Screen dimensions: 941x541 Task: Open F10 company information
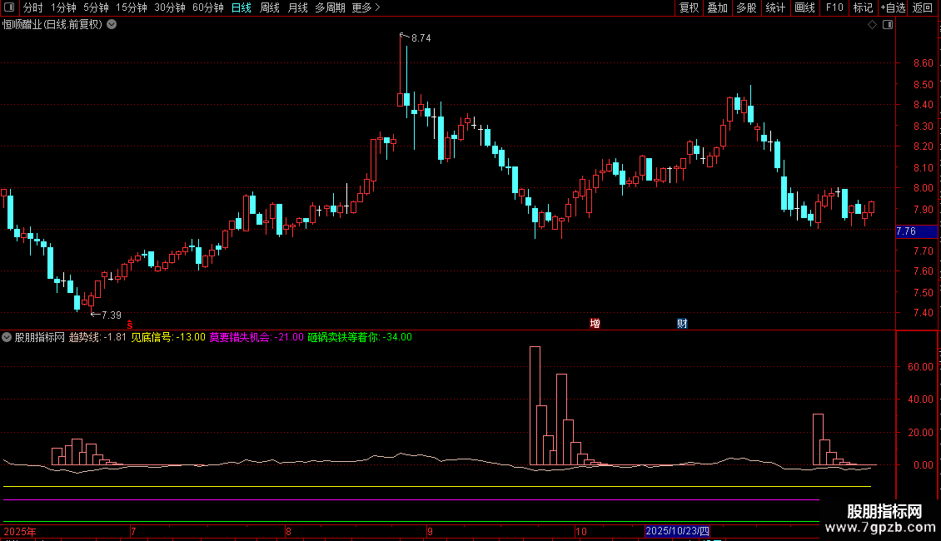[834, 7]
